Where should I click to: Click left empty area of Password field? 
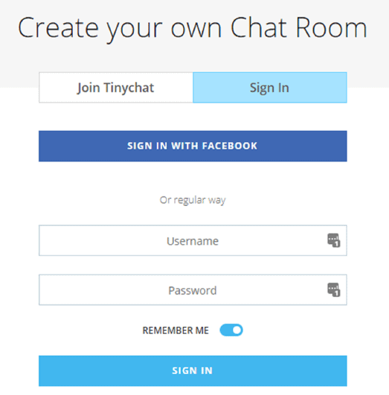pyautogui.click(x=100, y=290)
